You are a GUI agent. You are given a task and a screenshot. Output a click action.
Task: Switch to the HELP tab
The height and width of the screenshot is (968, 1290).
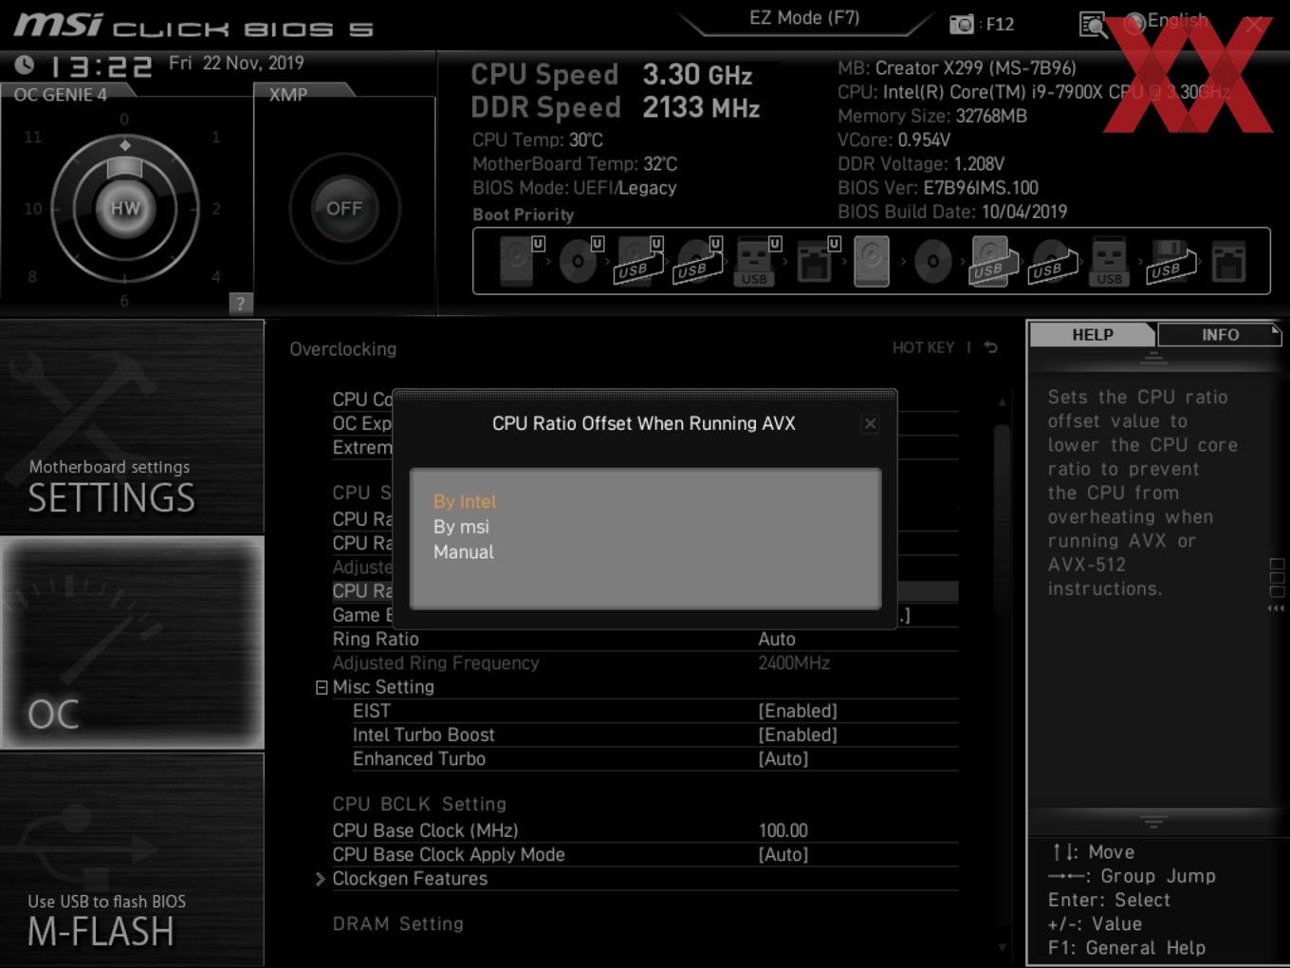coord(1092,335)
